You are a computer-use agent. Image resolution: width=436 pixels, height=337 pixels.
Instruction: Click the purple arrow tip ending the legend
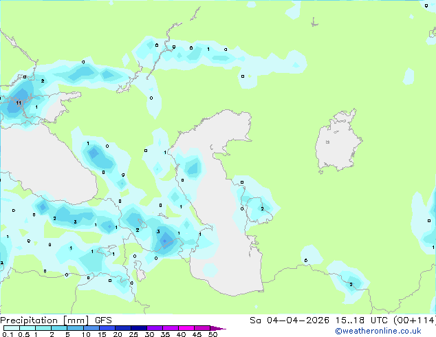218,328
